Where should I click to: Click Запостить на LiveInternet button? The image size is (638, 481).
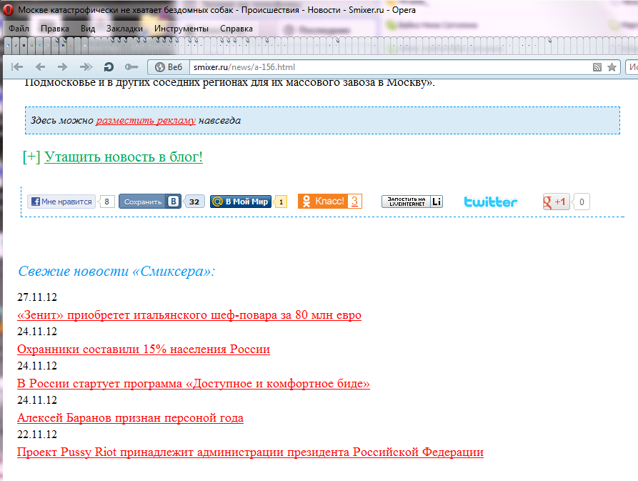coord(412,202)
